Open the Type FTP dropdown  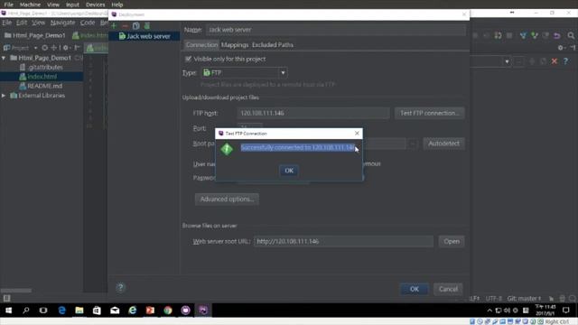(245, 72)
